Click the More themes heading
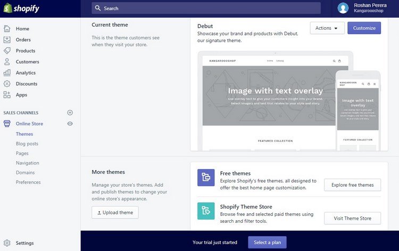The width and height of the screenshot is (399, 251). [x=108, y=172]
